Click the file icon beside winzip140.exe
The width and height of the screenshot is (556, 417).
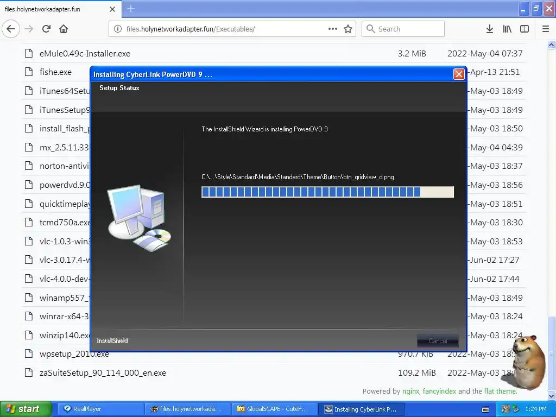pyautogui.click(x=29, y=335)
